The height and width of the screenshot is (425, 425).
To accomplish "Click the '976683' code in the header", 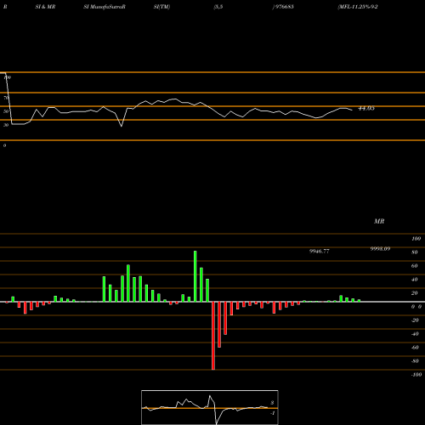I will (x=284, y=7).
